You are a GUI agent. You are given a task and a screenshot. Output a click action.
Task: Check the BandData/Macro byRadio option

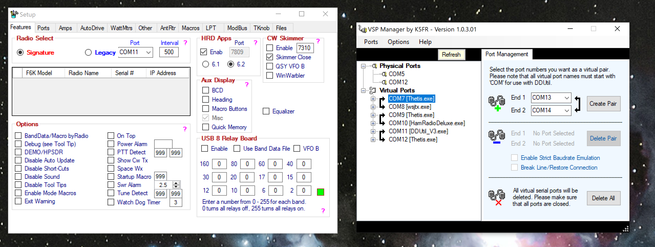click(x=18, y=136)
